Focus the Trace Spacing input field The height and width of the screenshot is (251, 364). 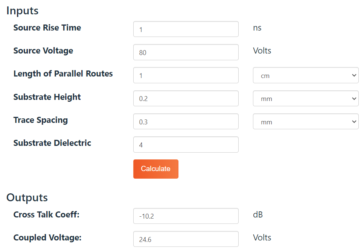pos(186,122)
